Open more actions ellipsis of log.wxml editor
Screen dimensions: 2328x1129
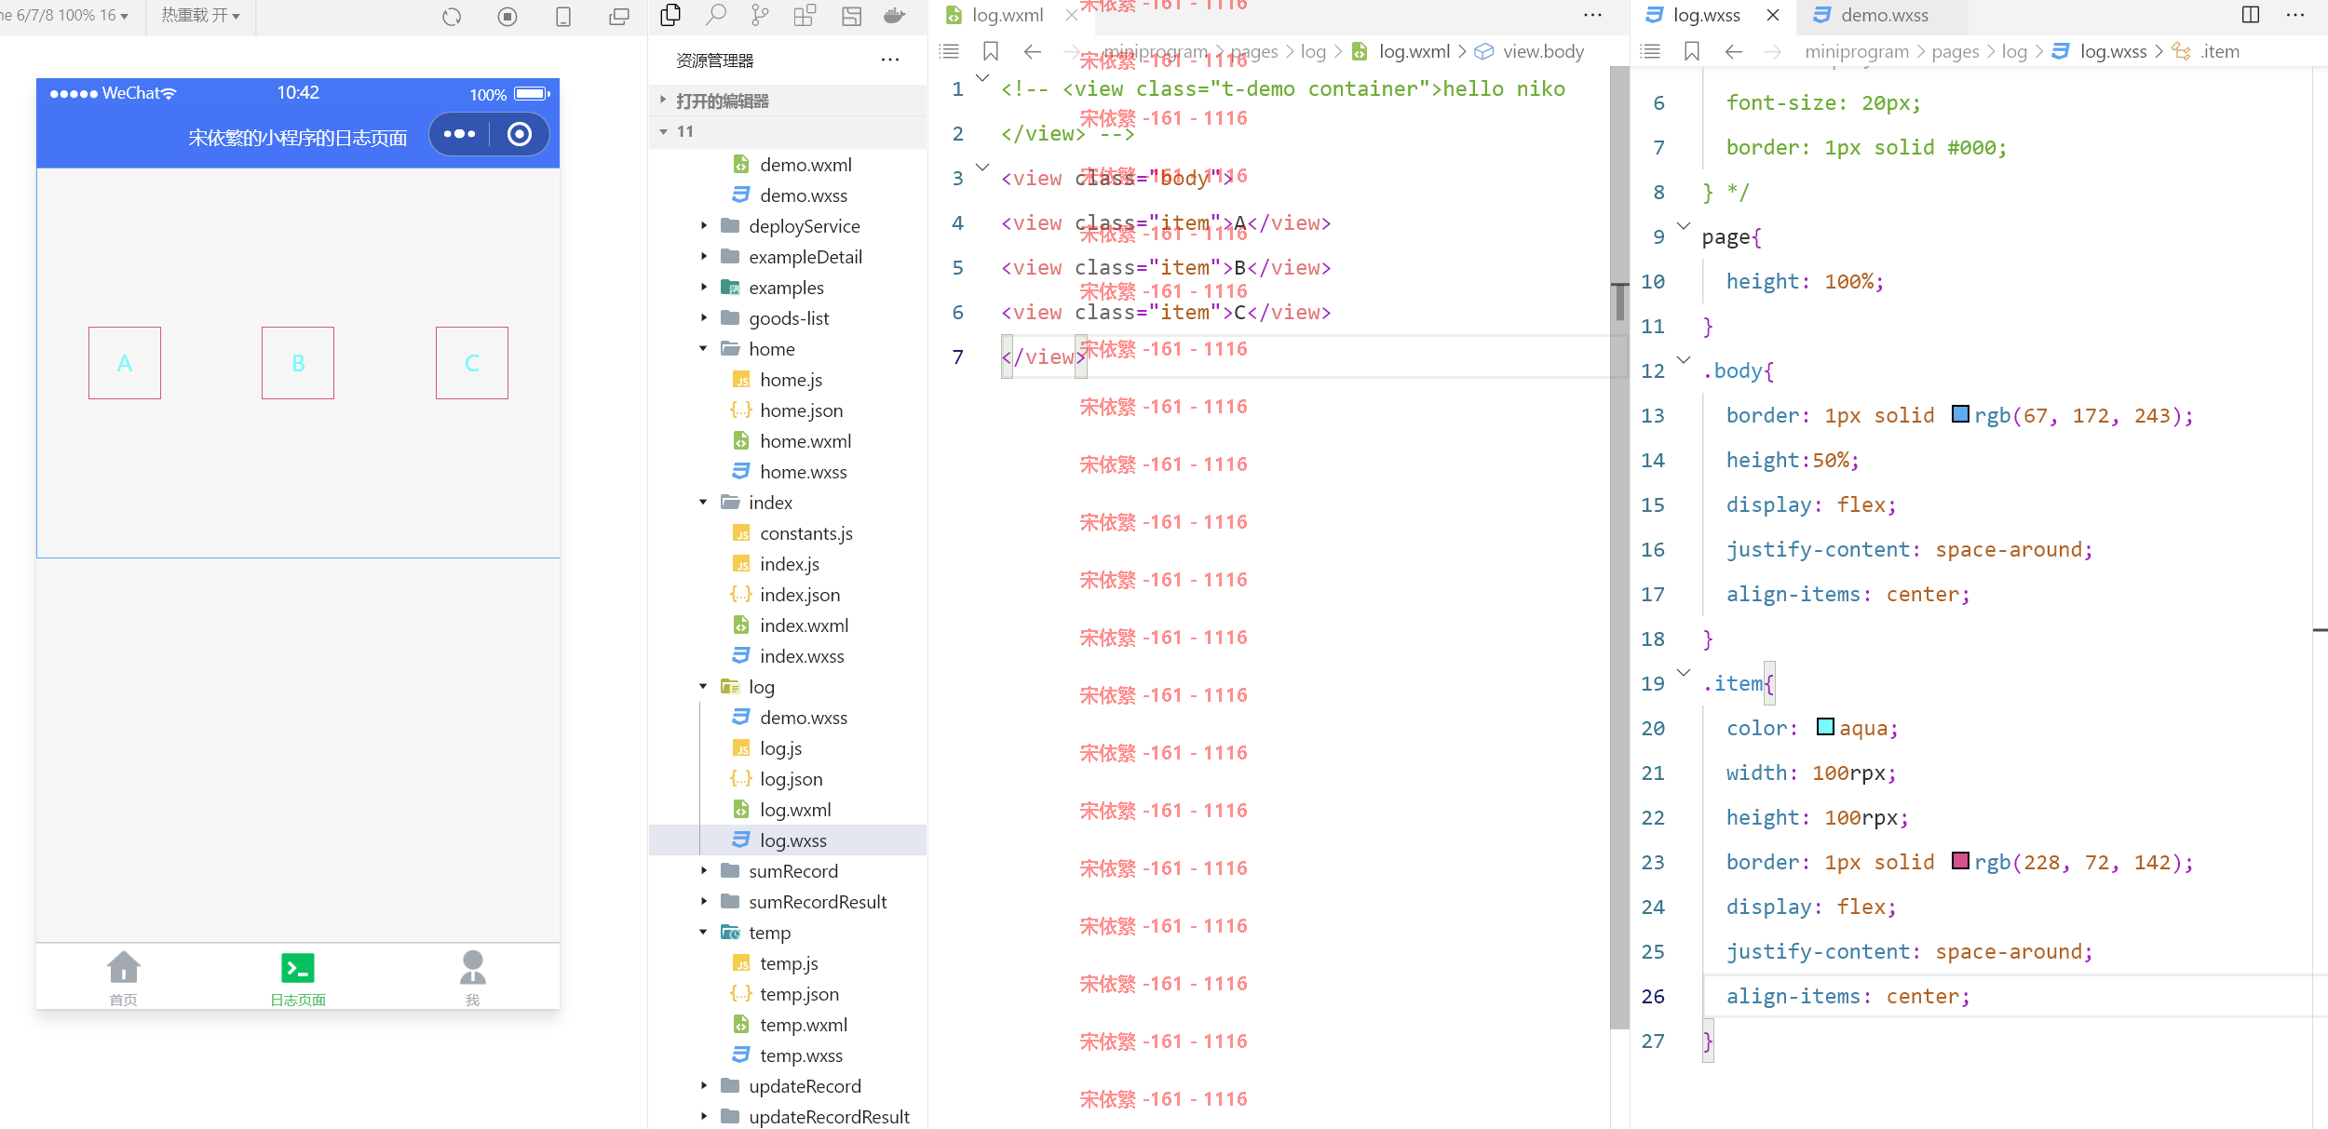coord(1593,15)
